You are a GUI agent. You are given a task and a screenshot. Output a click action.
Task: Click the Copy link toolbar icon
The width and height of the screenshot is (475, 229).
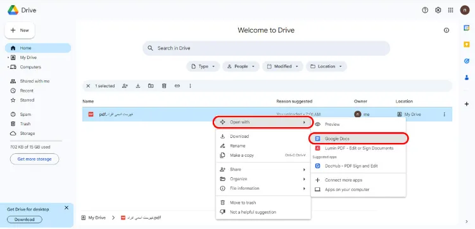coord(177,86)
